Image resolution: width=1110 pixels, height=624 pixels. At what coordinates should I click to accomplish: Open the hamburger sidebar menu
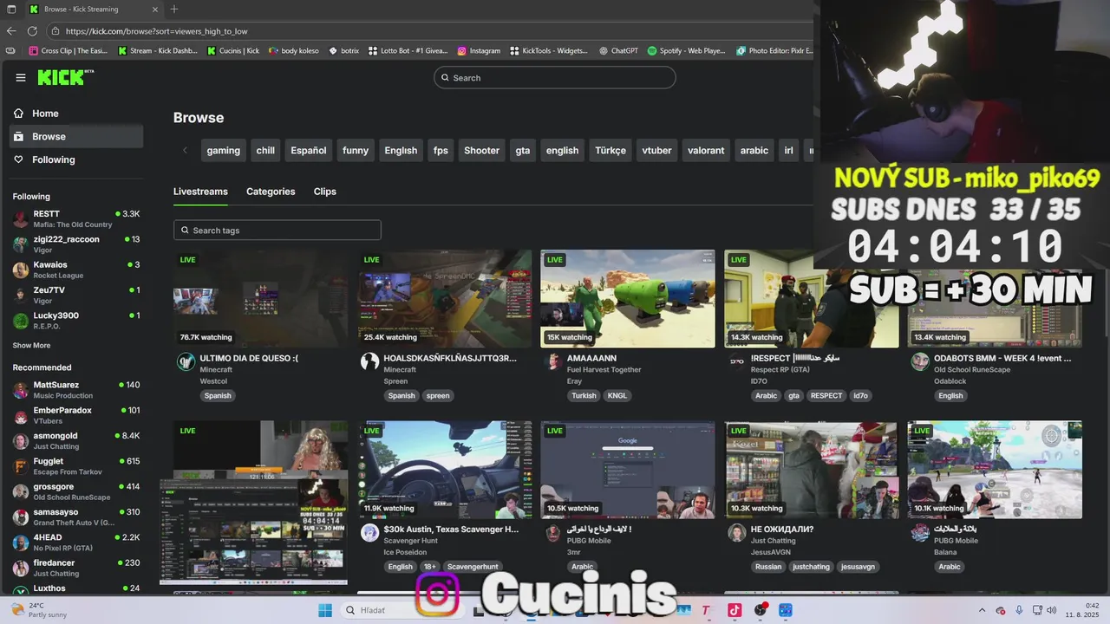(20, 77)
